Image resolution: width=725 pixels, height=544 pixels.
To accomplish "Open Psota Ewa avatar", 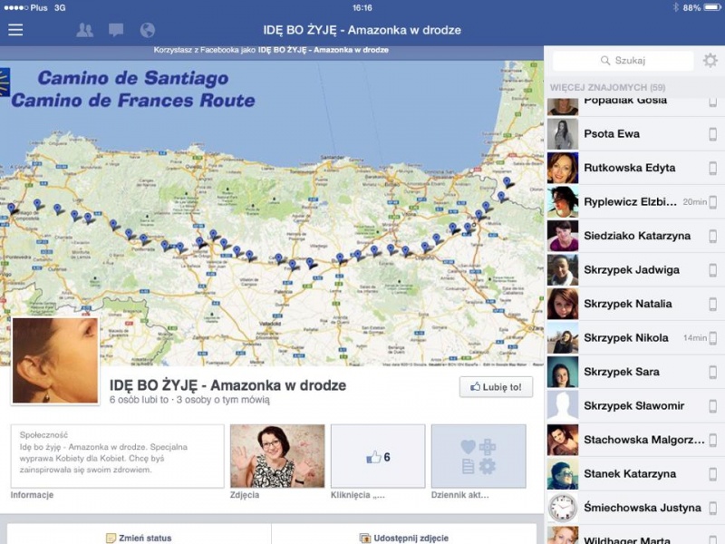I will (x=563, y=134).
